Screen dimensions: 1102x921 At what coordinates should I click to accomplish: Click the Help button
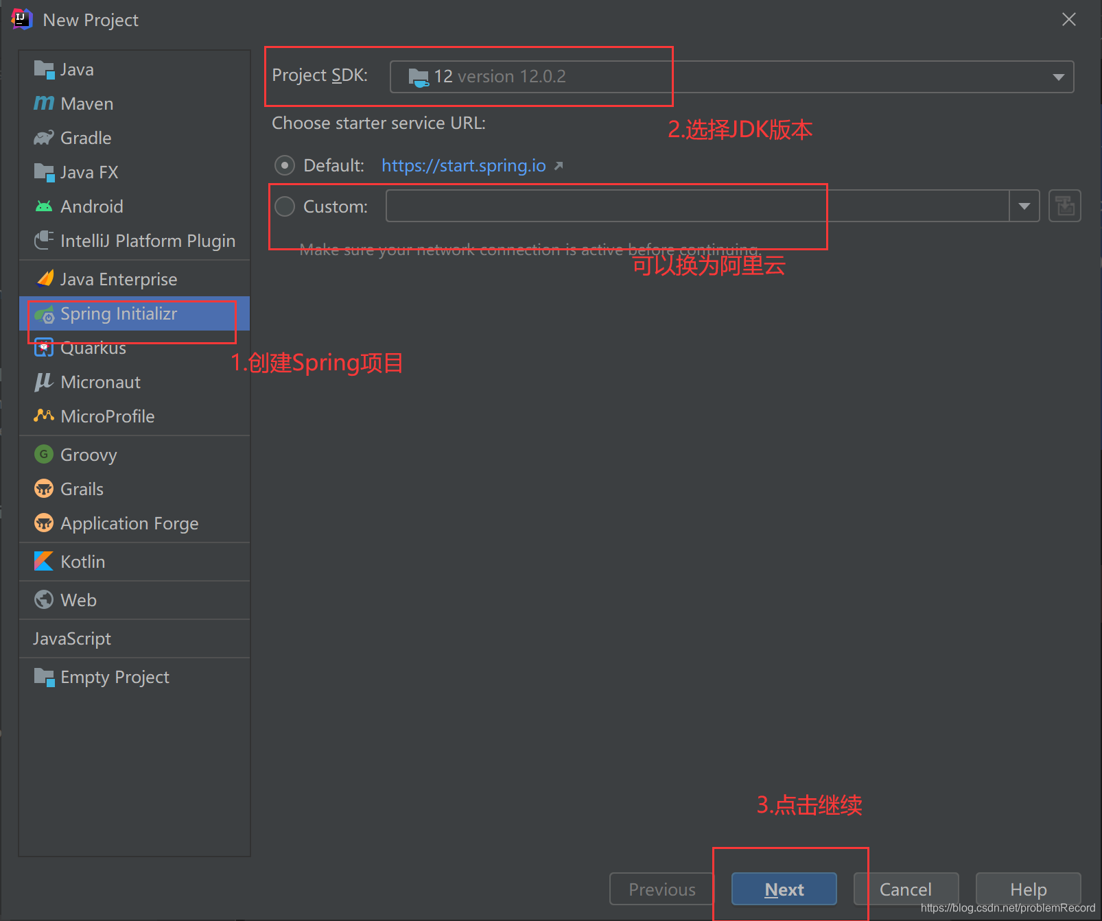[1029, 889]
